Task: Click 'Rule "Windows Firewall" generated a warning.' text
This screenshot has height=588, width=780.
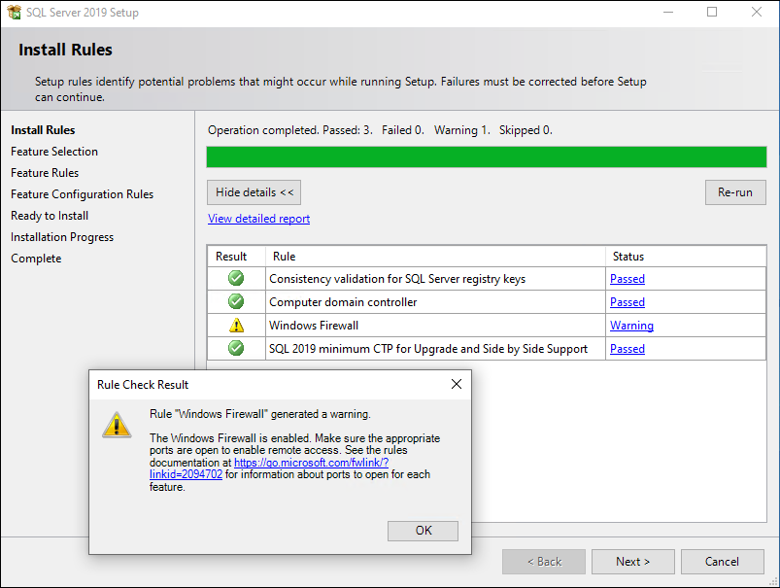Action: point(260,414)
